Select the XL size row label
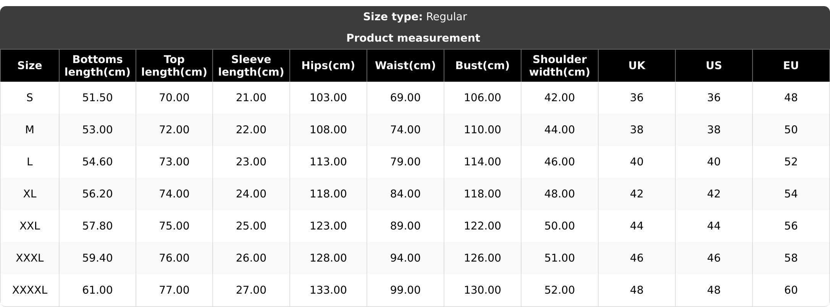 click(30, 194)
